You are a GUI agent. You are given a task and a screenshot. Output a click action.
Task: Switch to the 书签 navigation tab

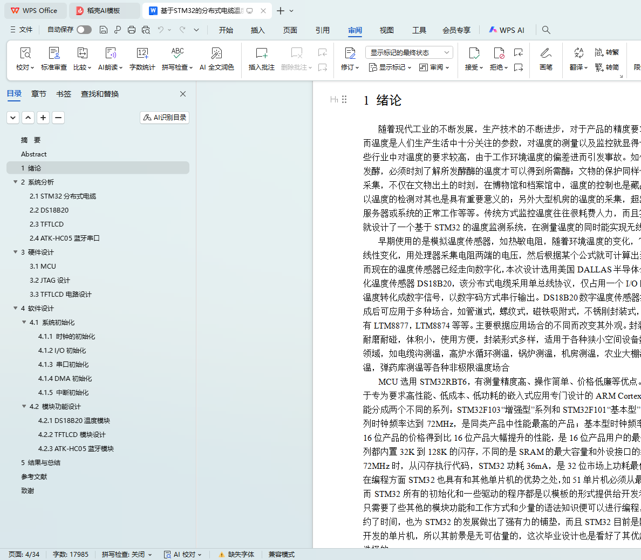click(x=64, y=94)
